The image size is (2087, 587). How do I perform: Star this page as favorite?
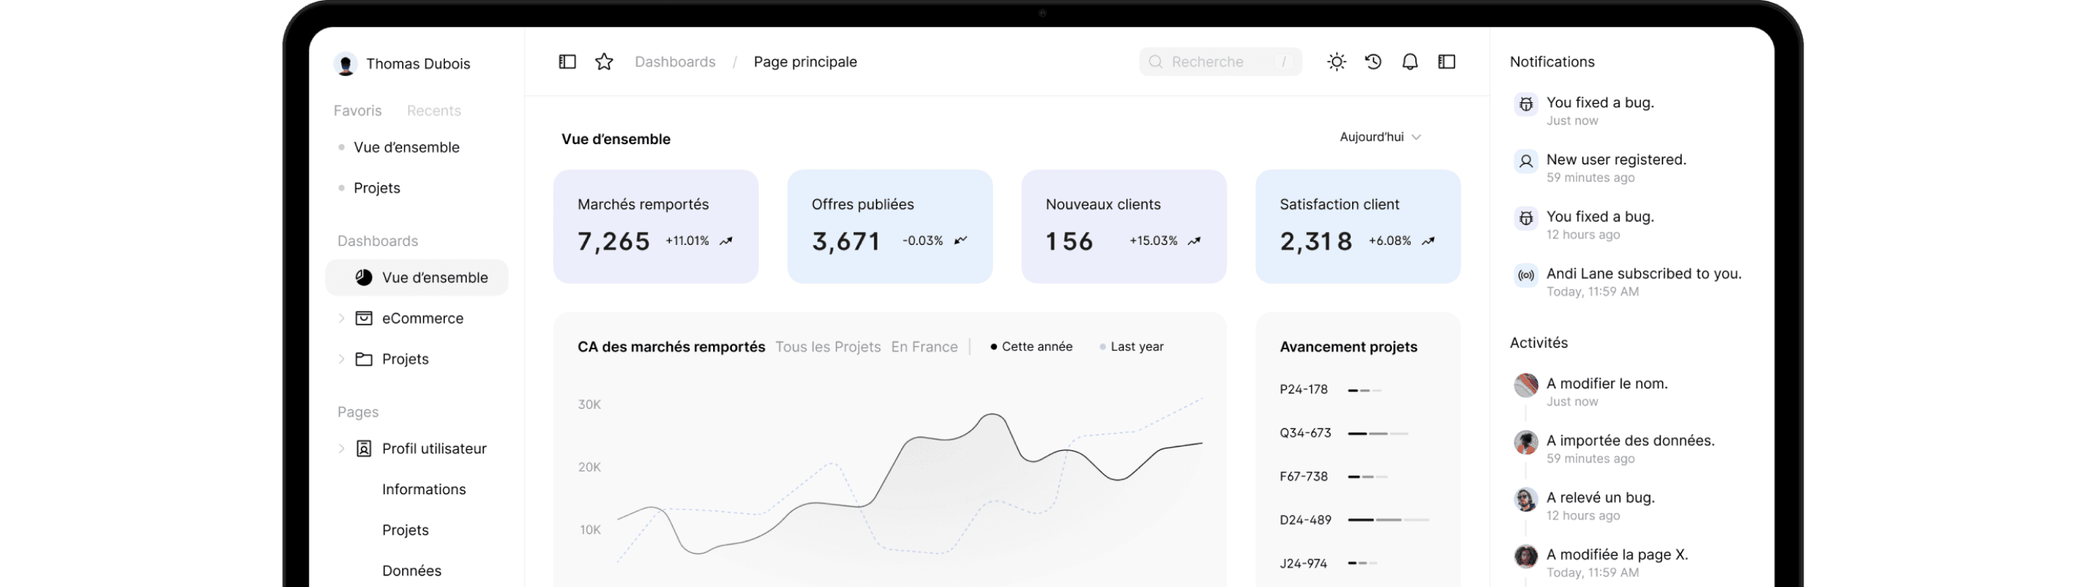point(604,62)
